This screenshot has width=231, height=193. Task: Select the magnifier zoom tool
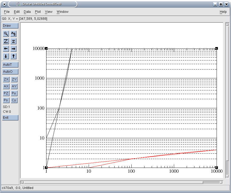(x=6, y=34)
